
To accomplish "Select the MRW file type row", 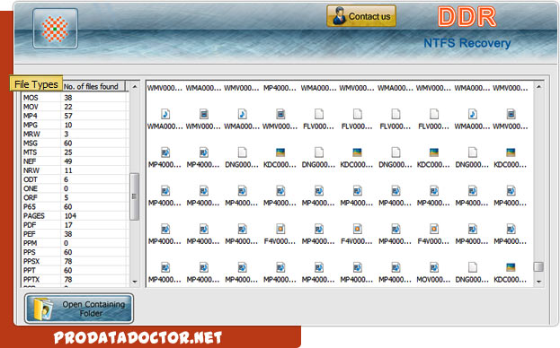I will click(75, 134).
